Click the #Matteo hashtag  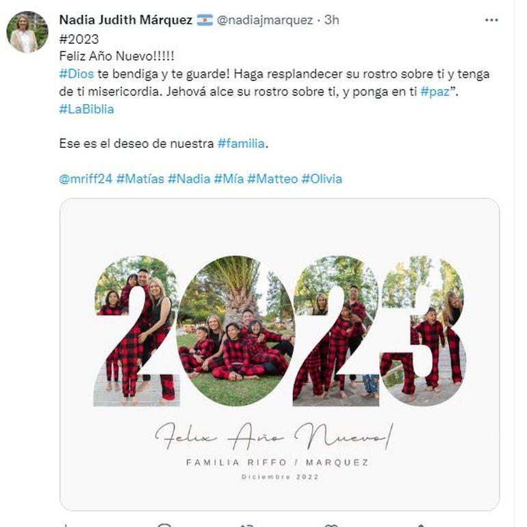[x=272, y=179]
